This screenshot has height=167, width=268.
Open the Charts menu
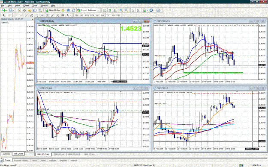26,6
